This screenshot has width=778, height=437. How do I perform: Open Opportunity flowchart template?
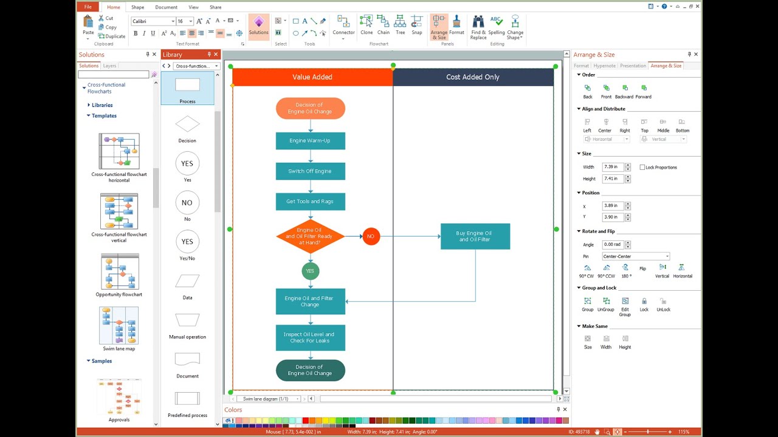(119, 274)
